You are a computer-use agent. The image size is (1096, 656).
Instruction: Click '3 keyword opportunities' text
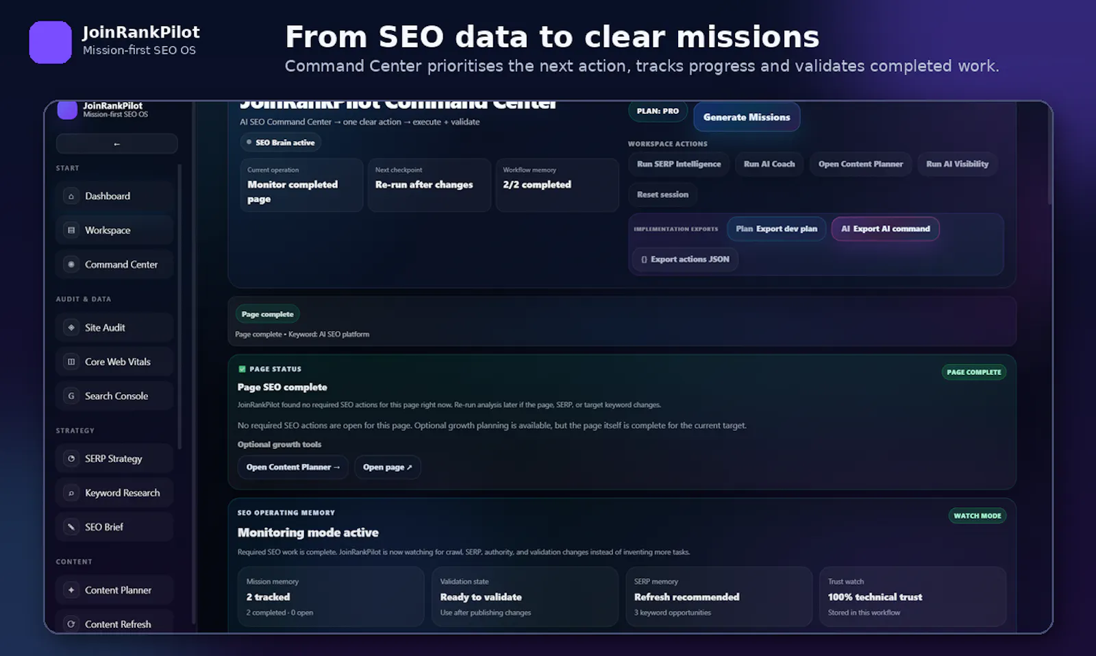click(673, 613)
